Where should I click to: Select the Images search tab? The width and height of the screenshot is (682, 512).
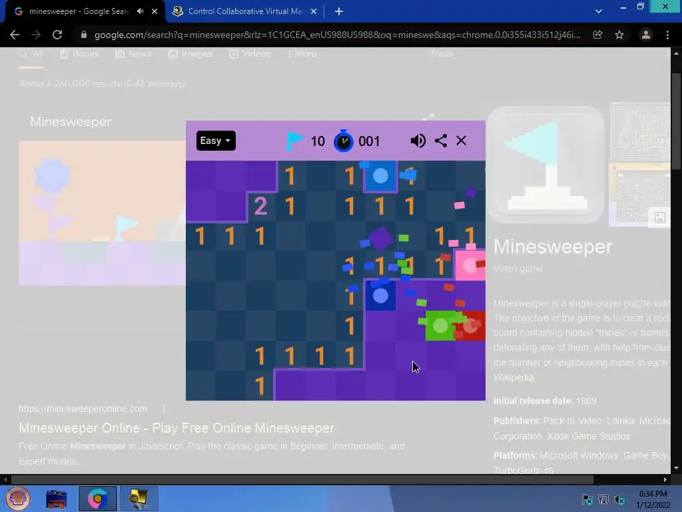190,54
